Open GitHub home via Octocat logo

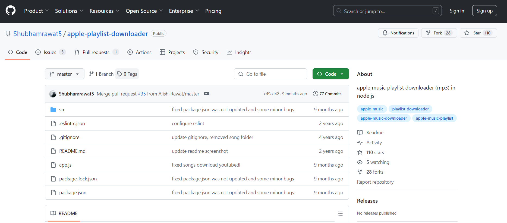pyautogui.click(x=11, y=11)
